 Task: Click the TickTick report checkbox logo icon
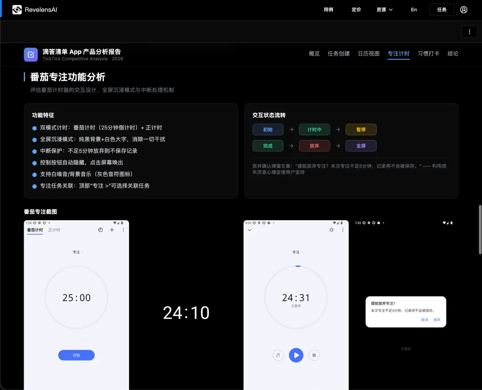tap(31, 55)
